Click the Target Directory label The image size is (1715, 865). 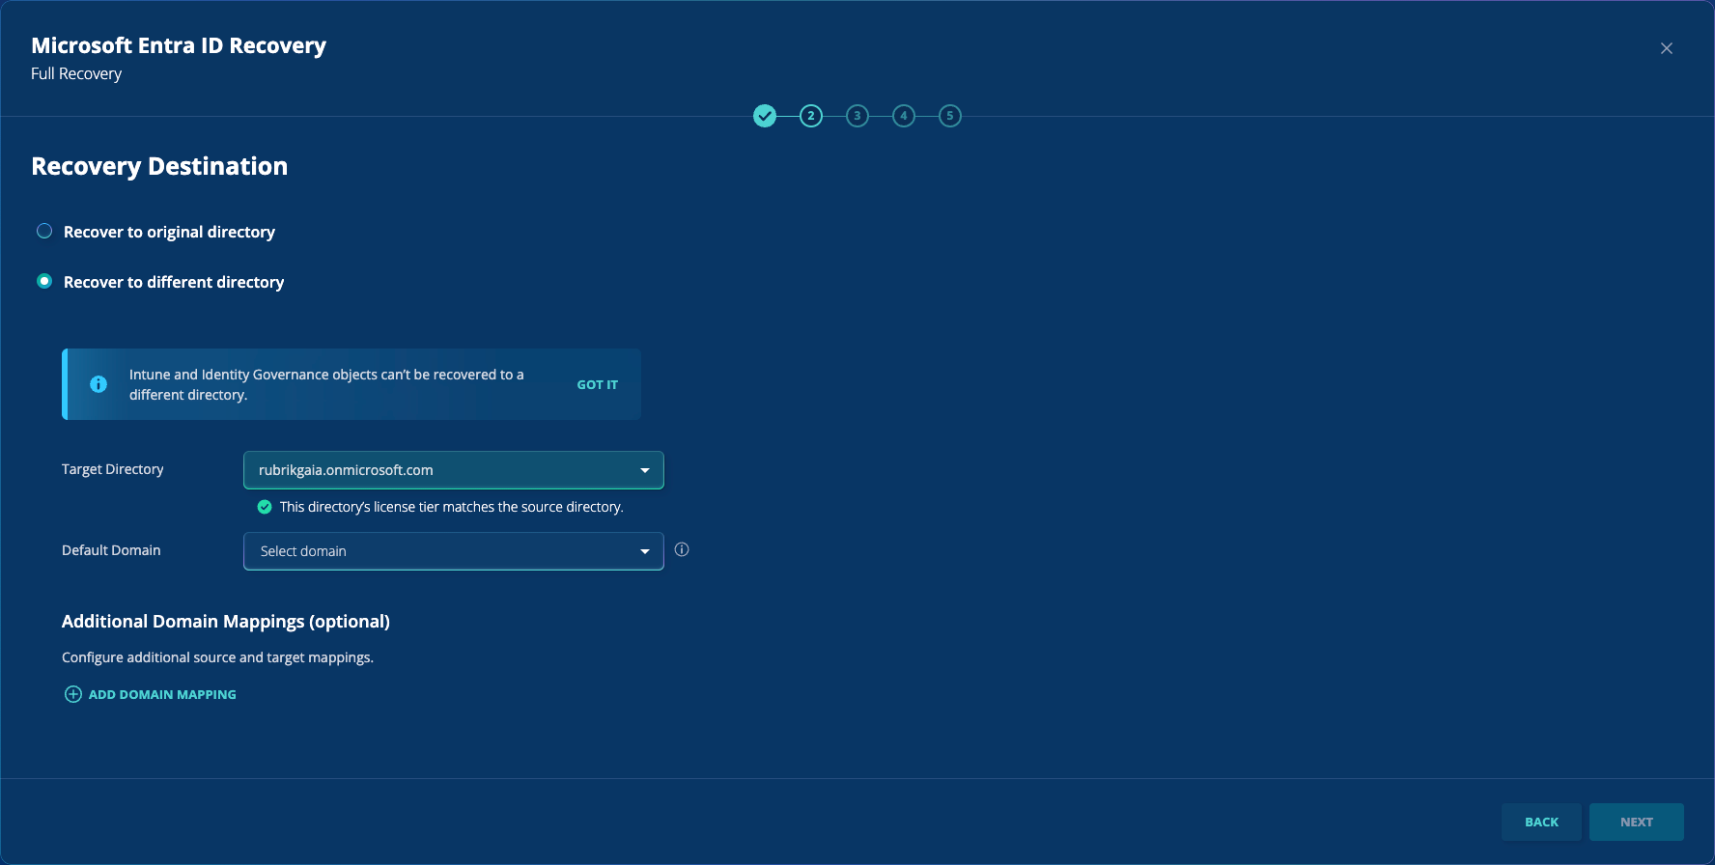coord(113,469)
